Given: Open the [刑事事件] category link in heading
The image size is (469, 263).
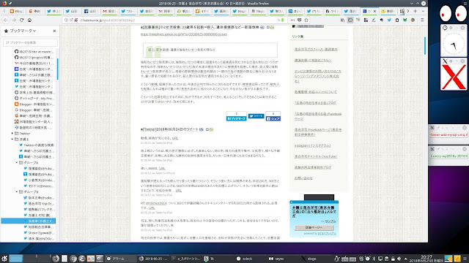Looking at the screenshot, I should tap(151, 27).
